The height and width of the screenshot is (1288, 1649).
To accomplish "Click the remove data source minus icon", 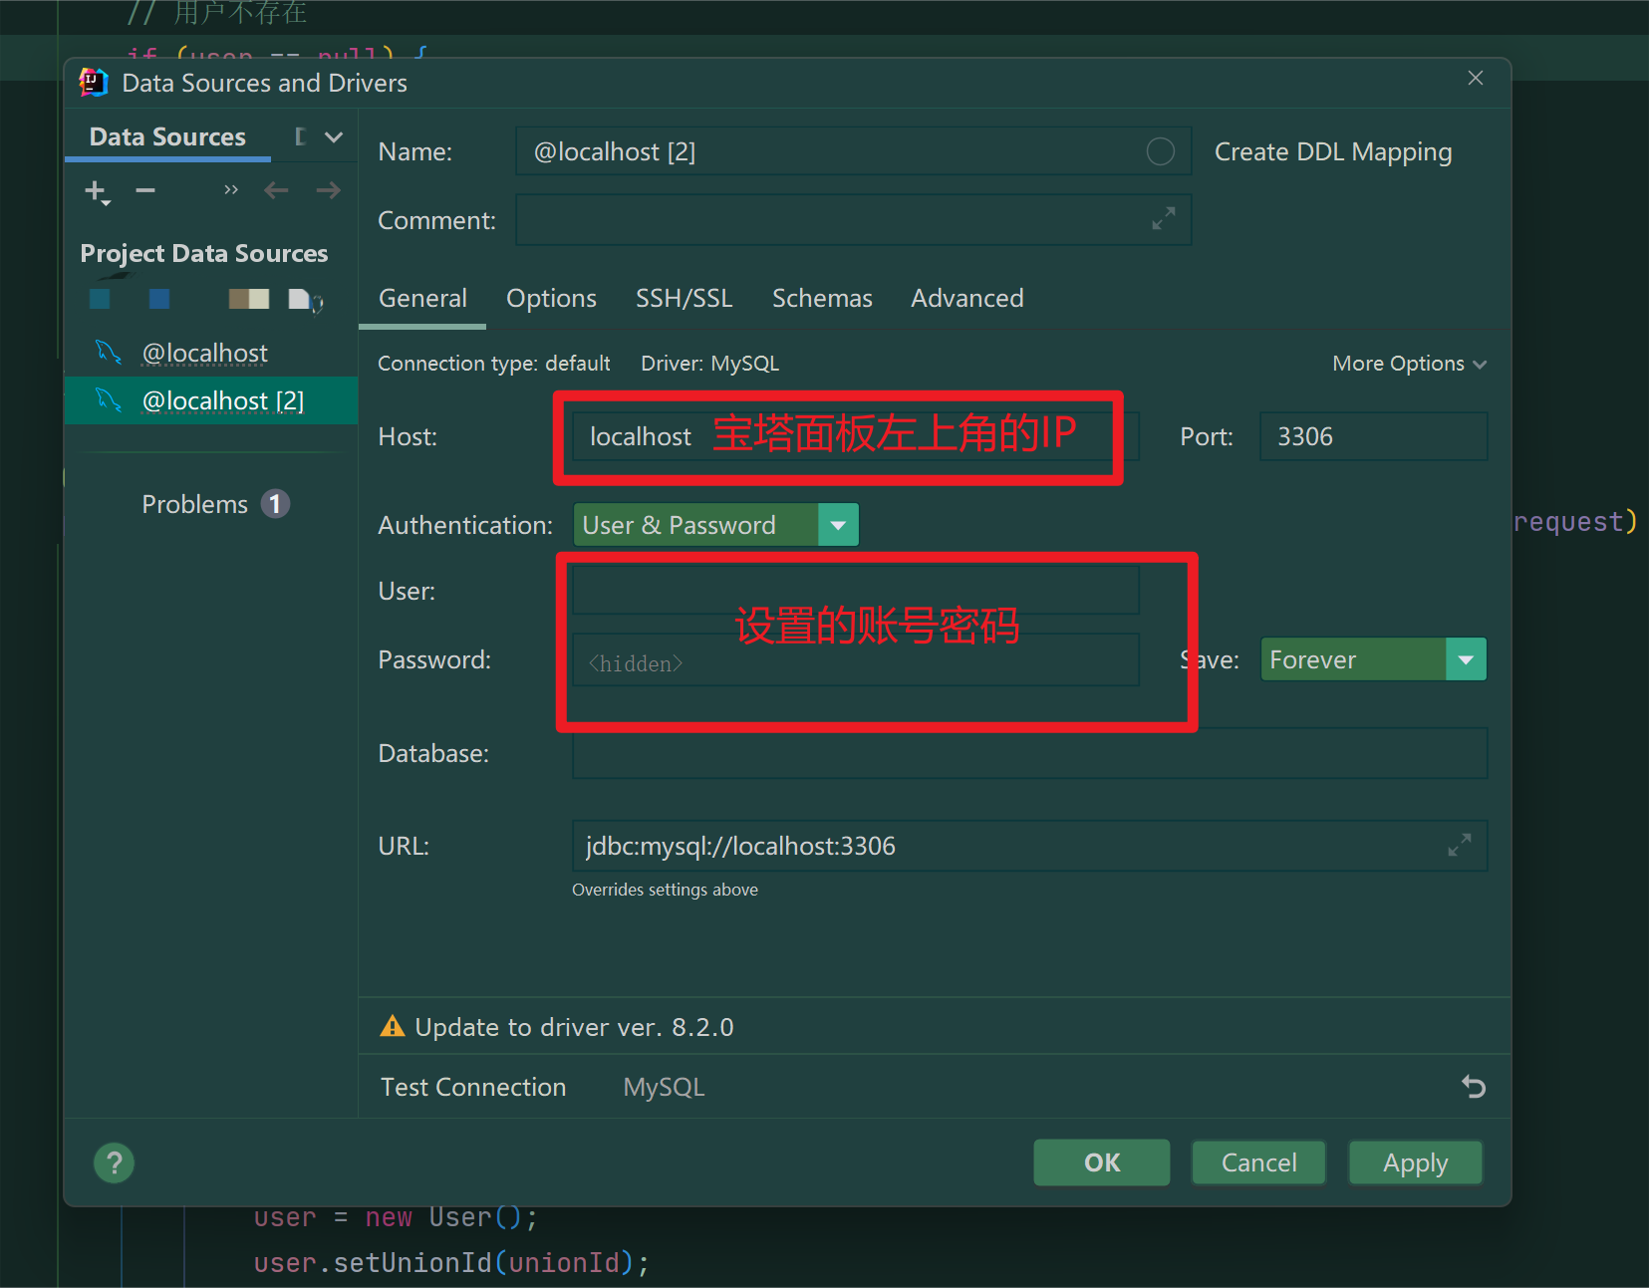I will pyautogui.click(x=145, y=190).
